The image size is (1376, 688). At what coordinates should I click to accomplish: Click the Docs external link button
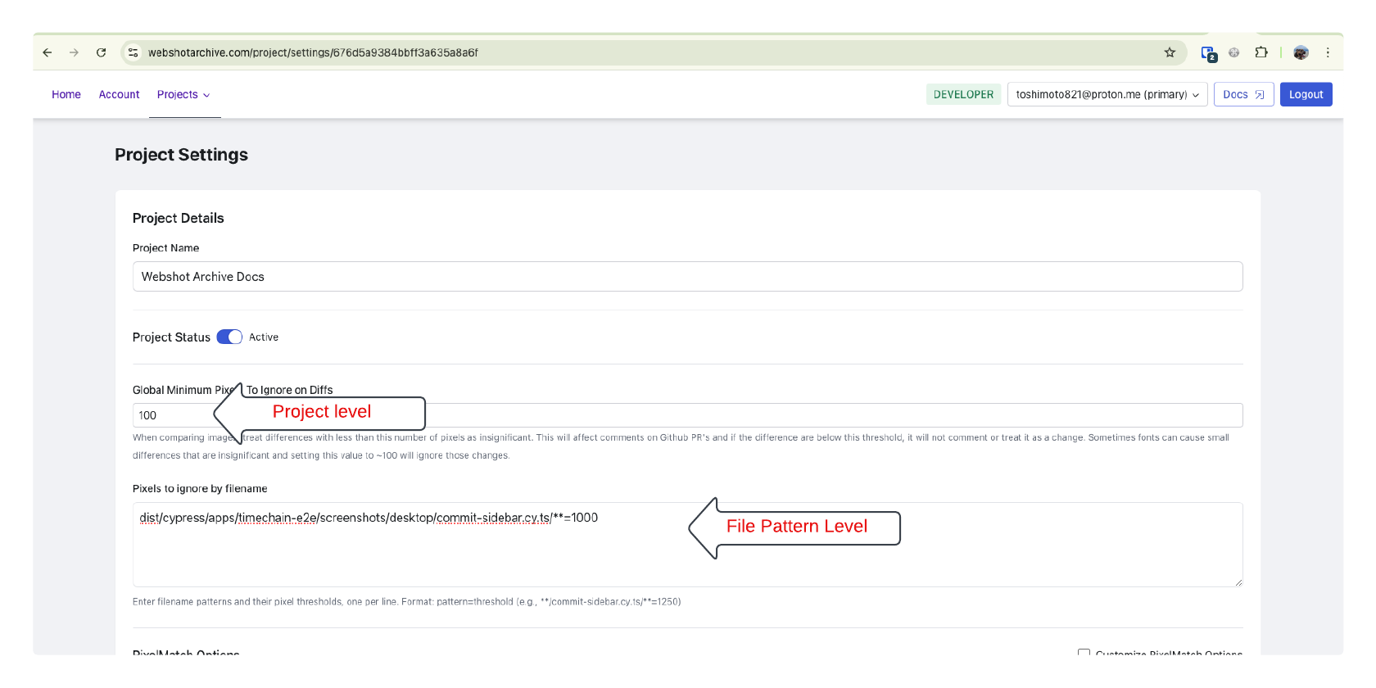pyautogui.click(x=1243, y=95)
